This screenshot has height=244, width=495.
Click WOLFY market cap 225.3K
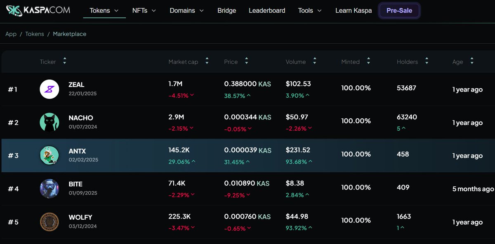179,216
